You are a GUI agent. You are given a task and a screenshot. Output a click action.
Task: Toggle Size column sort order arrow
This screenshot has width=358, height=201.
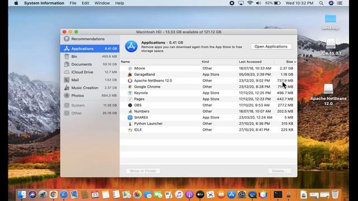click(295, 62)
